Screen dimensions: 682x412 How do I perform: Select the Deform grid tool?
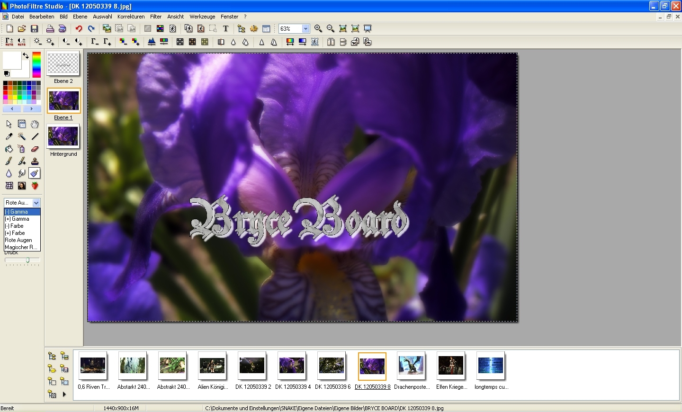click(9, 186)
